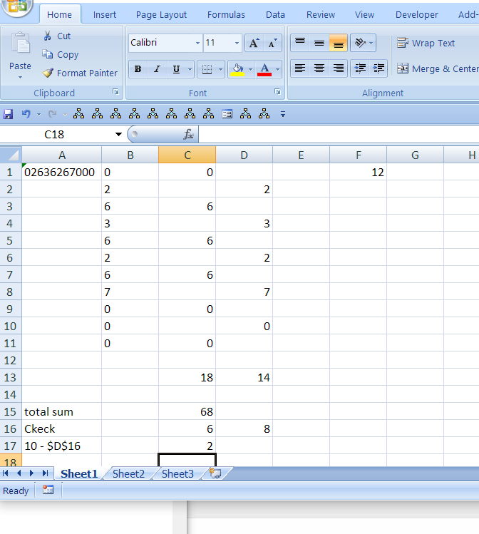Click the Orientation text-angle icon

pyautogui.click(x=359, y=43)
